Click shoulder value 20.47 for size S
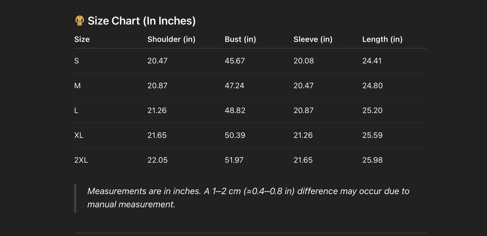This screenshot has height=236, width=487. click(x=157, y=61)
